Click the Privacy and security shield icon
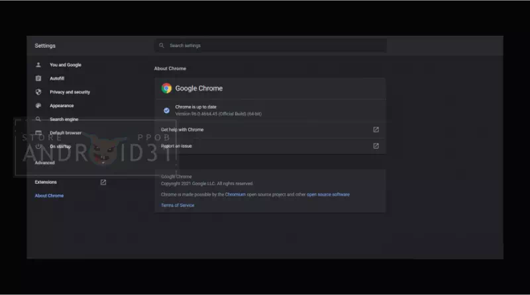Viewport: 530px width, 295px height. click(x=38, y=92)
